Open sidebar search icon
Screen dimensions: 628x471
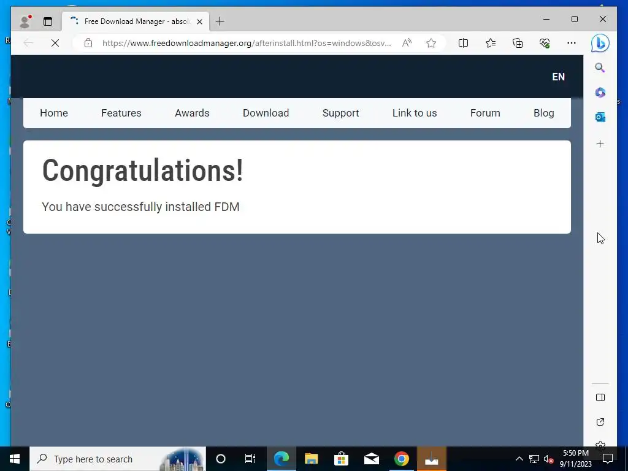[x=600, y=67]
